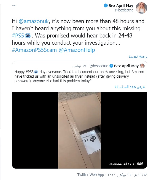
Task: Click the Arabic show this thread link
Action: tap(130, 87)
